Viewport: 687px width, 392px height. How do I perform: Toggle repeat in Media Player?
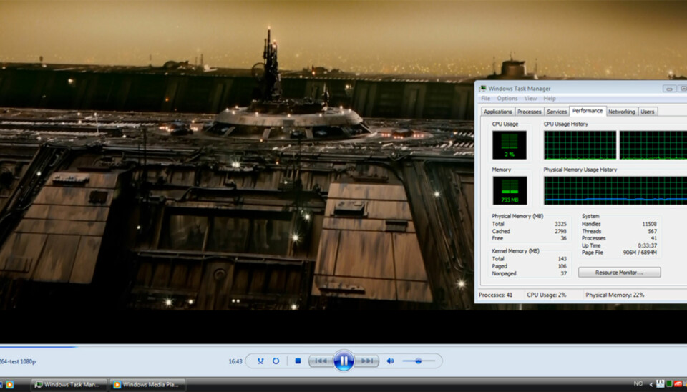(x=276, y=361)
